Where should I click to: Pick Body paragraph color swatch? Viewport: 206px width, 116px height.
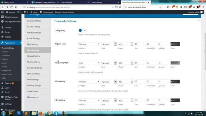click(x=175, y=63)
